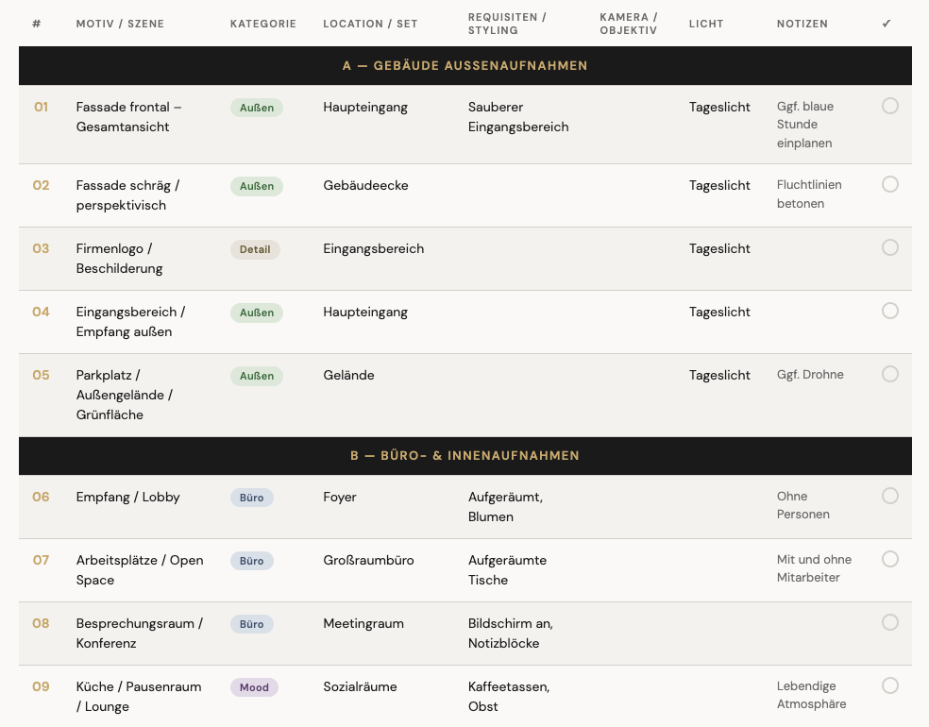Check off shot 01 Fassade frontal
The width and height of the screenshot is (929, 727).
point(889,107)
